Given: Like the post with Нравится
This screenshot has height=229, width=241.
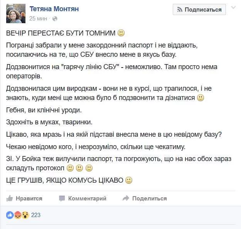Looking at the screenshot, I should coord(29,198).
